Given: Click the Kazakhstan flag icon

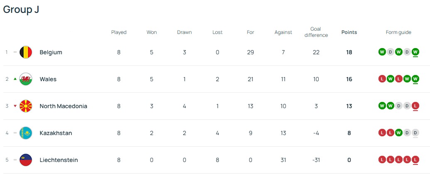Looking at the screenshot, I should click(x=26, y=133).
